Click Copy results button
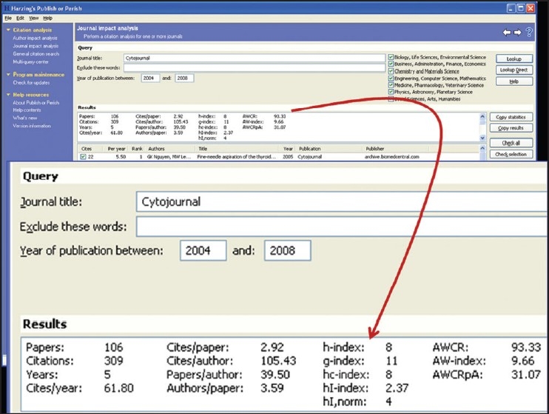 coord(511,128)
